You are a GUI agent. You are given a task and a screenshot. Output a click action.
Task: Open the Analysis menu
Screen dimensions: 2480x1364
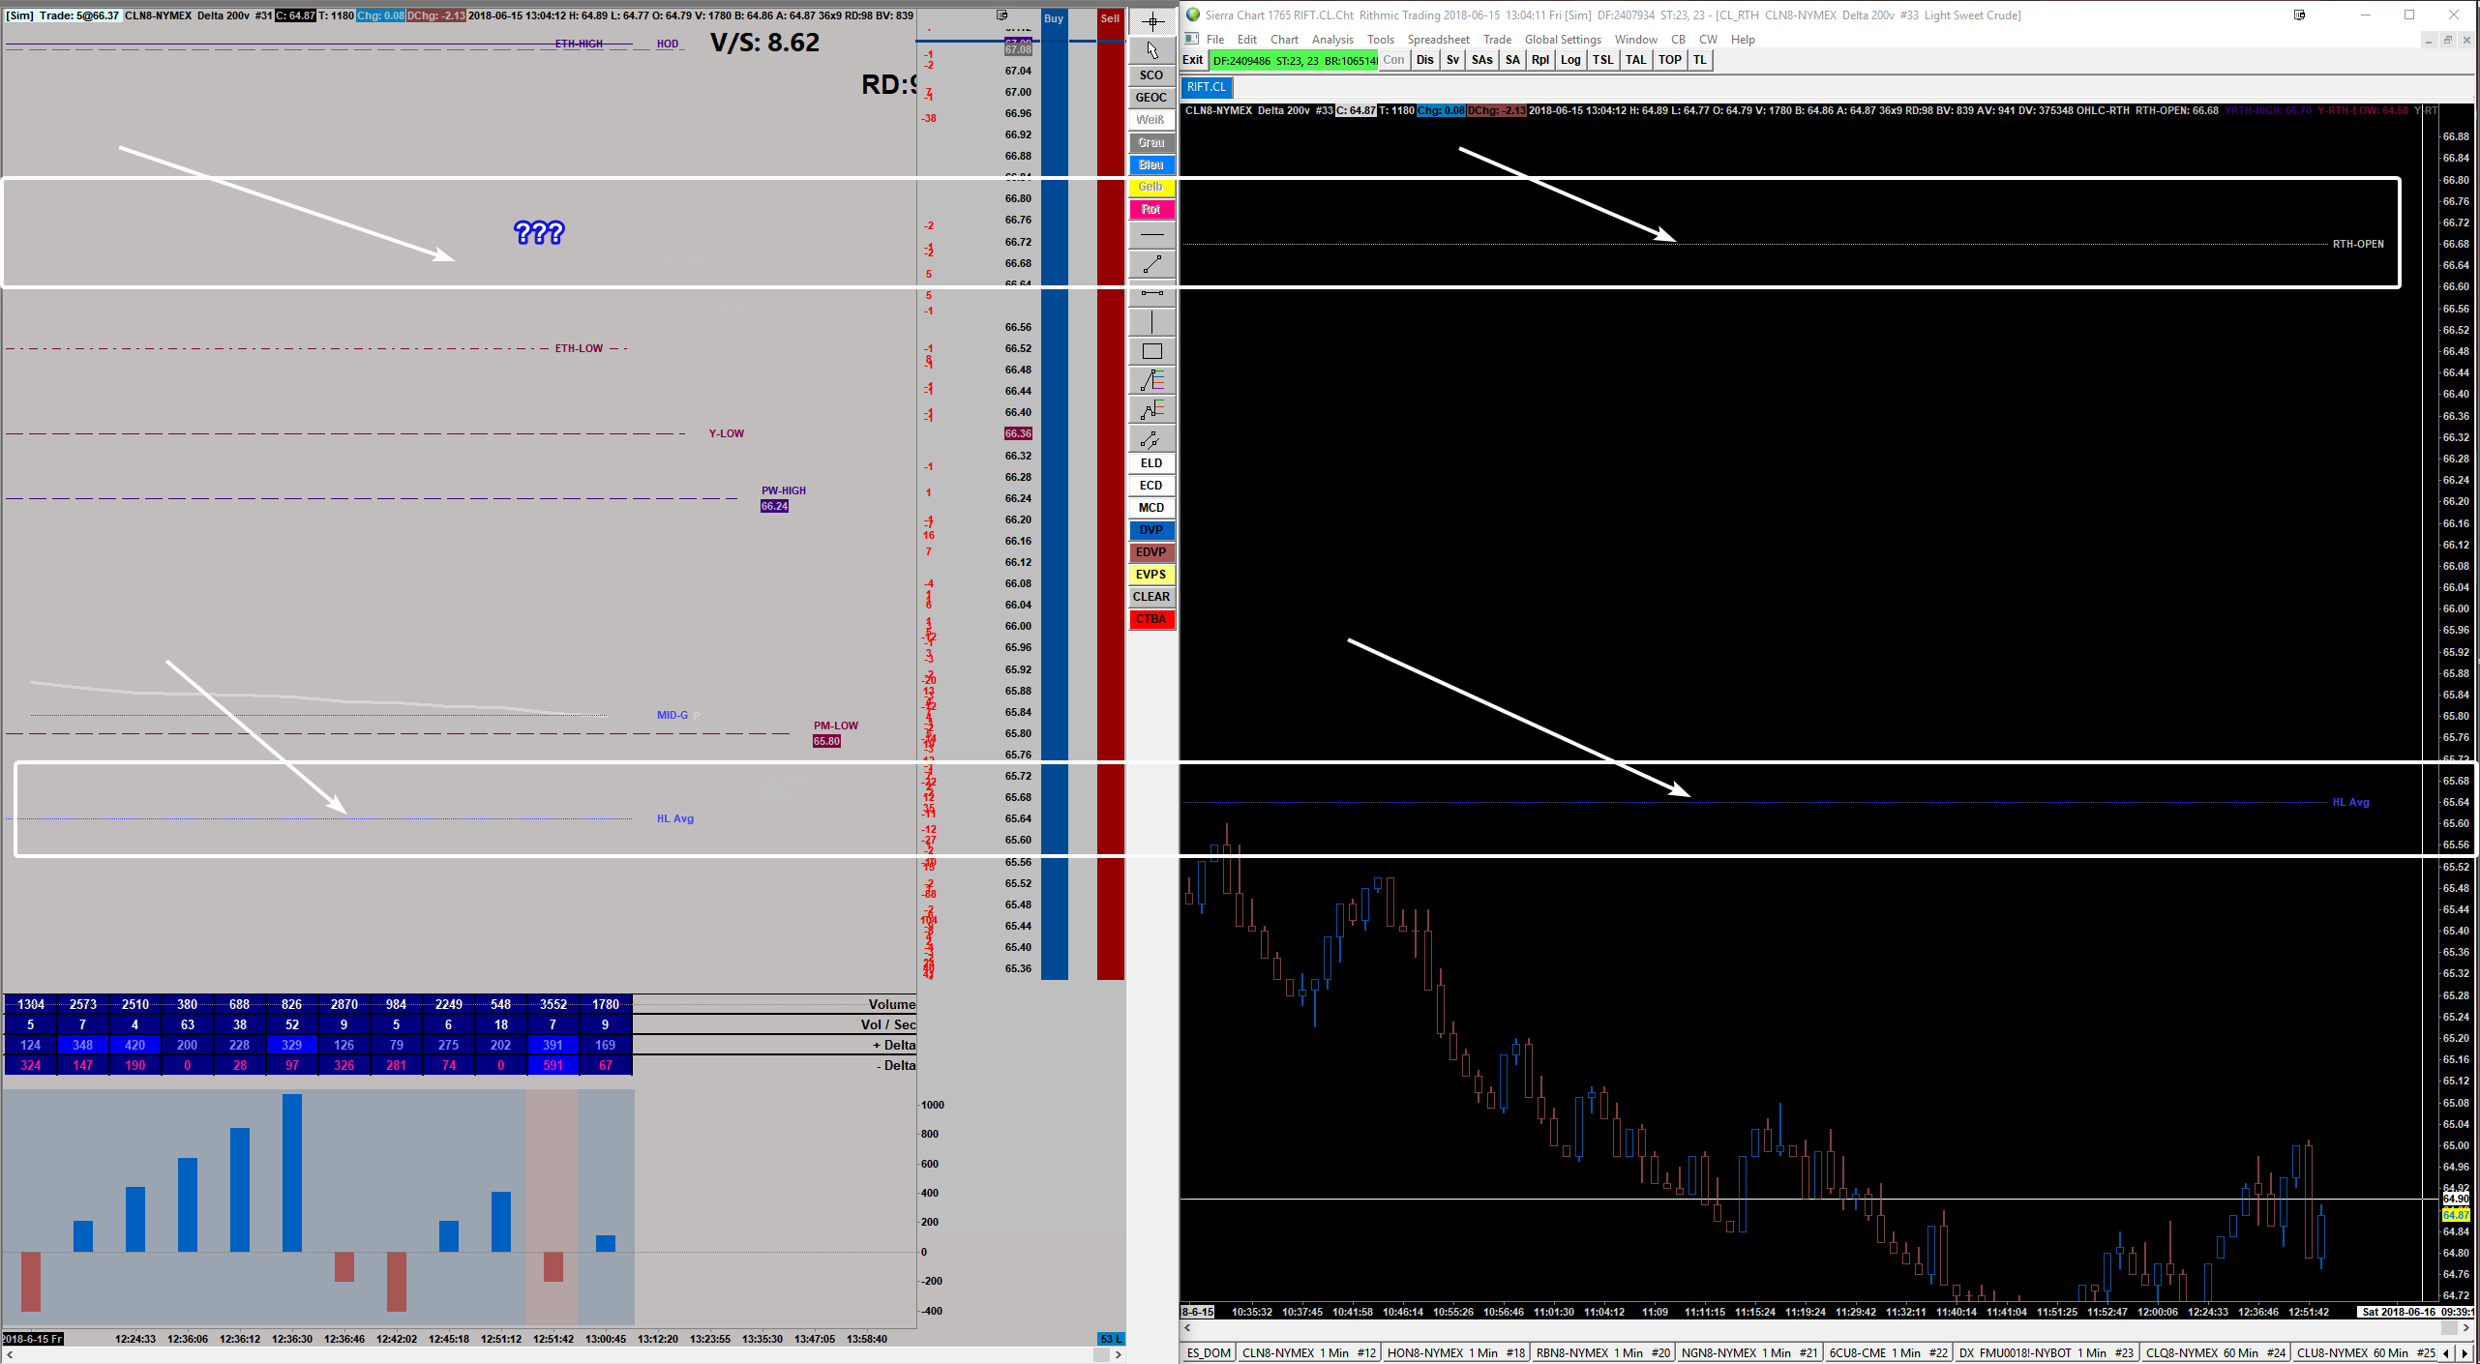tap(1331, 40)
